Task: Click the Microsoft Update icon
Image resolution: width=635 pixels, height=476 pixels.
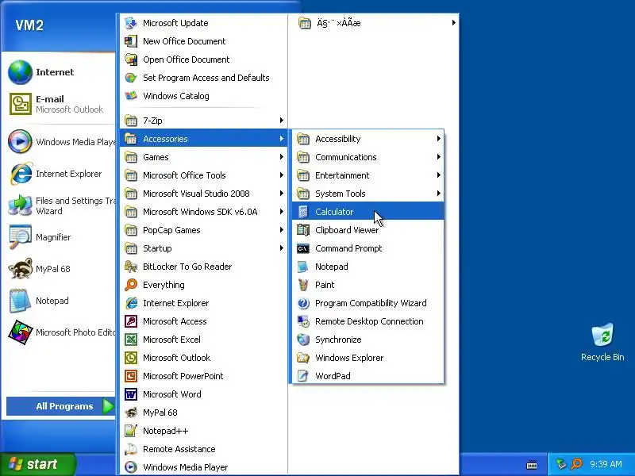Action: click(131, 23)
